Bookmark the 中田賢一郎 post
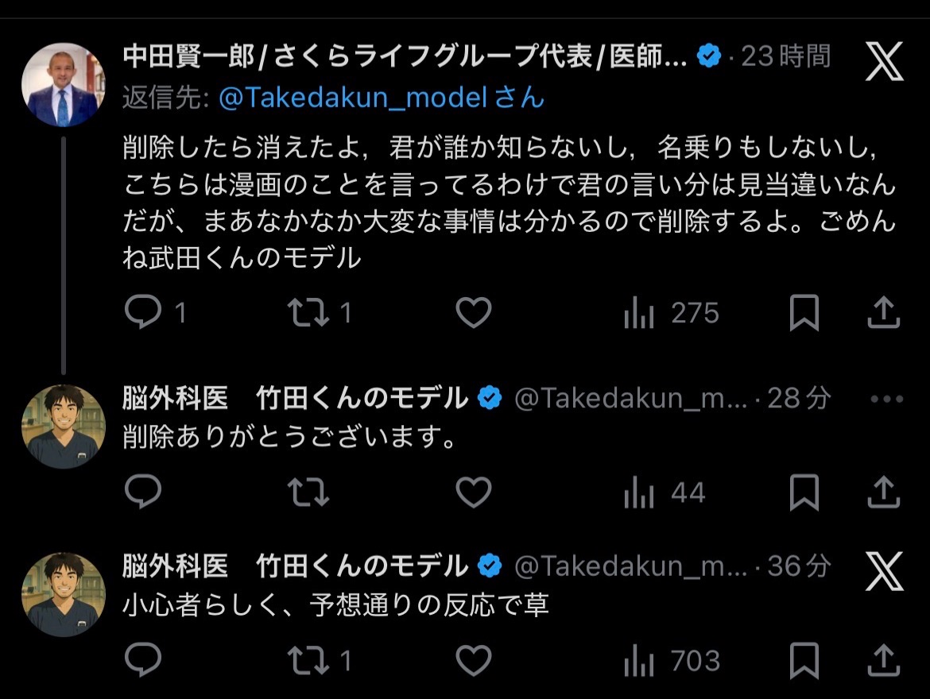930x699 pixels. click(804, 313)
